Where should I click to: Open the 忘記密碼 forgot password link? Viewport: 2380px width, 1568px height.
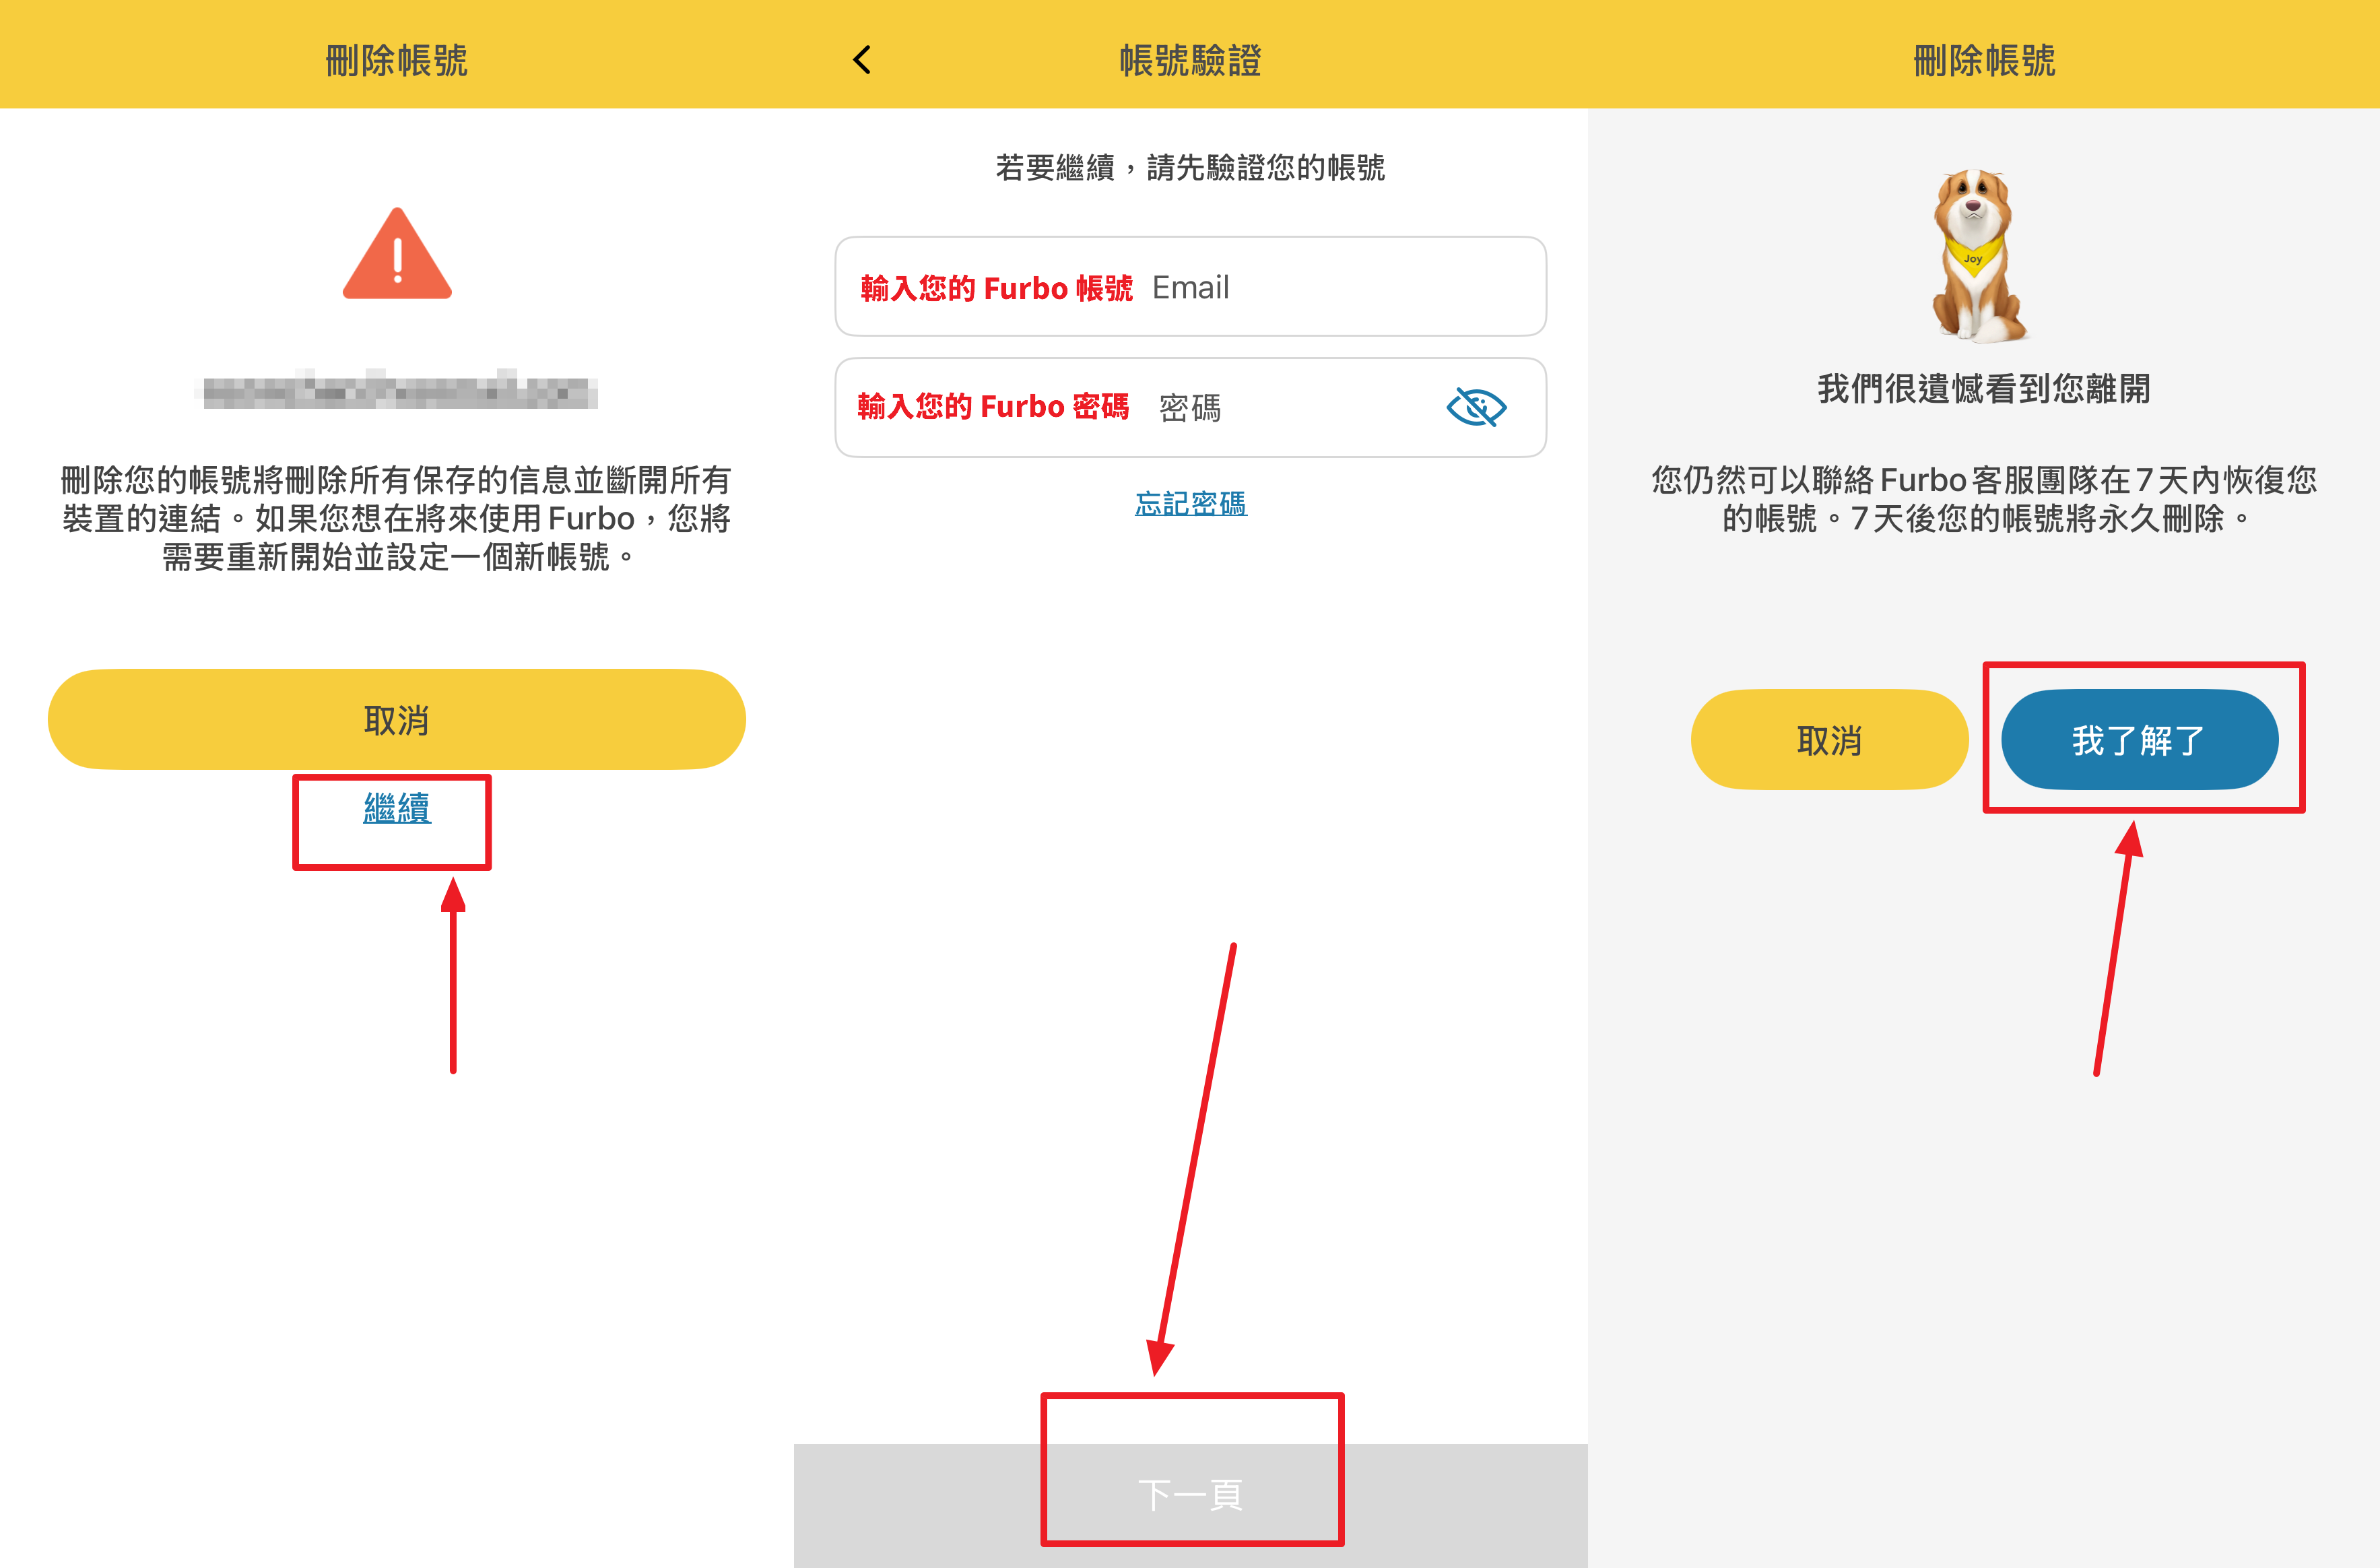click(1190, 503)
